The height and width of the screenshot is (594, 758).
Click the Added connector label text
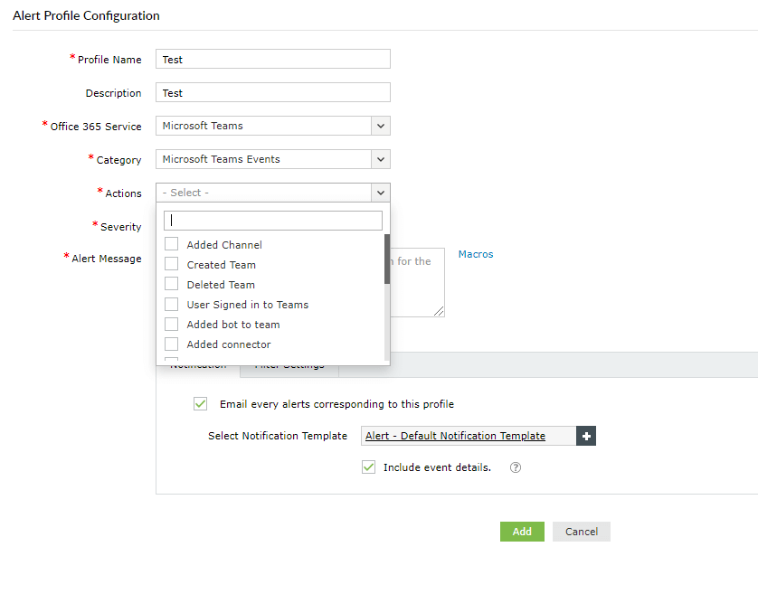229,344
